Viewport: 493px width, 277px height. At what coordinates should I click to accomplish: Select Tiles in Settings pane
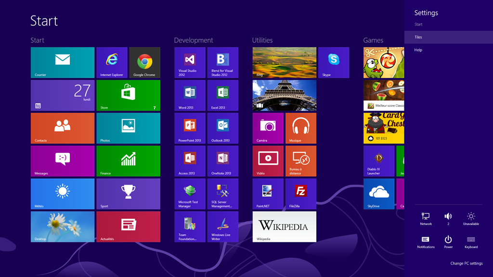pyautogui.click(x=418, y=37)
